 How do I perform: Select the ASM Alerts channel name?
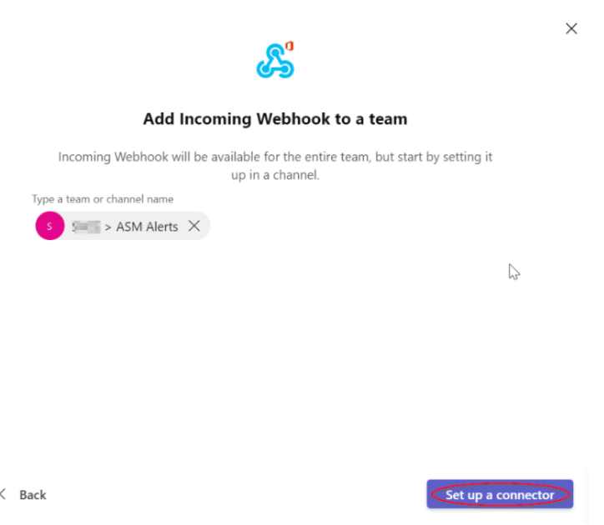click(147, 227)
